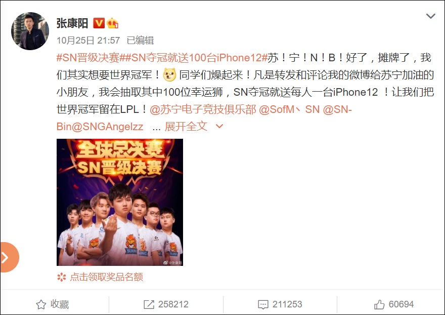Image resolution: width=445 pixels, height=315 pixels.
Task: Click the orange side arrow button
Action: [x=9, y=257]
